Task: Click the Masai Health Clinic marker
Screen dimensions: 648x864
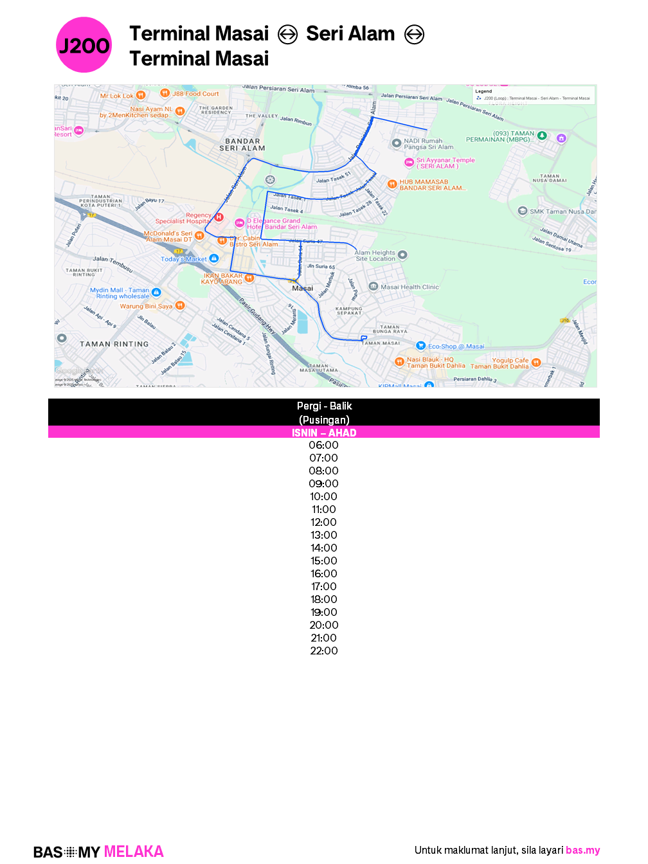Action: [x=373, y=287]
